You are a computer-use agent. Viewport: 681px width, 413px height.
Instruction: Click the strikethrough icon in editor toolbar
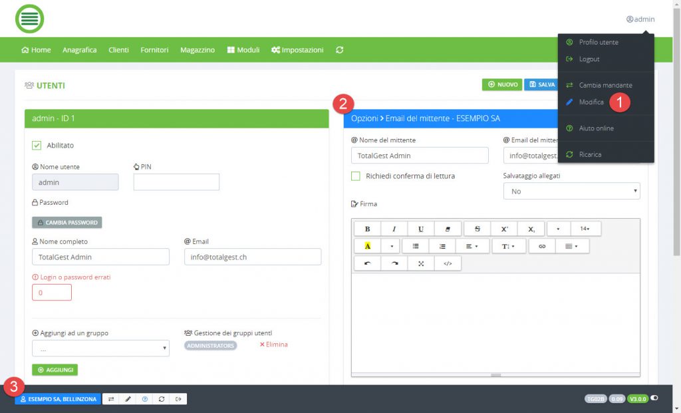(477, 229)
